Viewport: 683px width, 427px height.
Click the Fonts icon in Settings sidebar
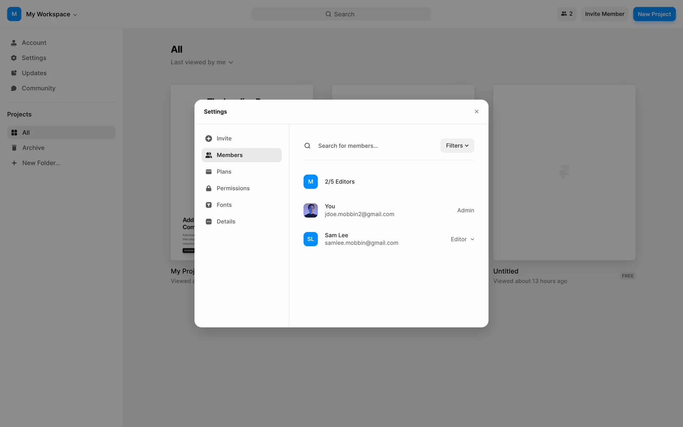click(209, 205)
